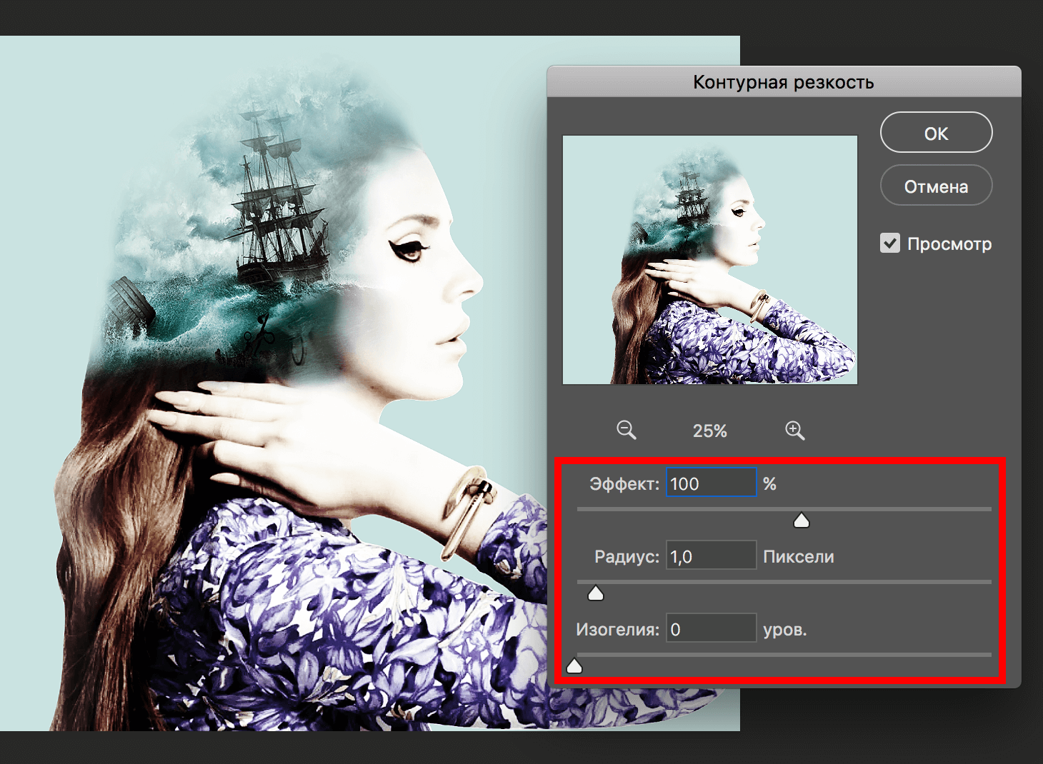Viewport: 1043px width, 764px height.
Task: Click the dialog's preview thumbnail image
Action: tap(710, 260)
